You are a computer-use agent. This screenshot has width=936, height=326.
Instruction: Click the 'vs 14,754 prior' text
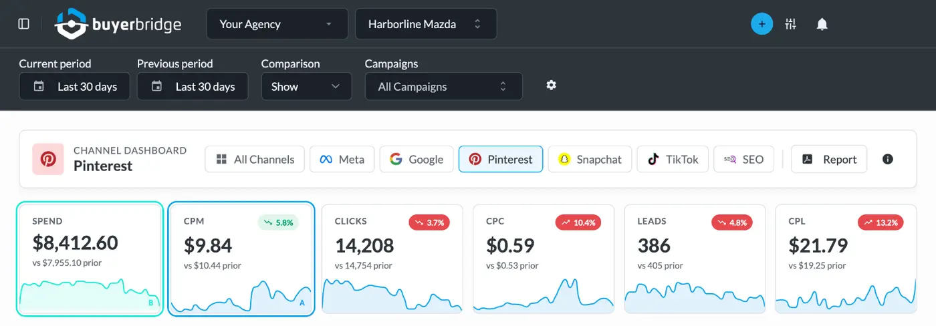[362, 265]
